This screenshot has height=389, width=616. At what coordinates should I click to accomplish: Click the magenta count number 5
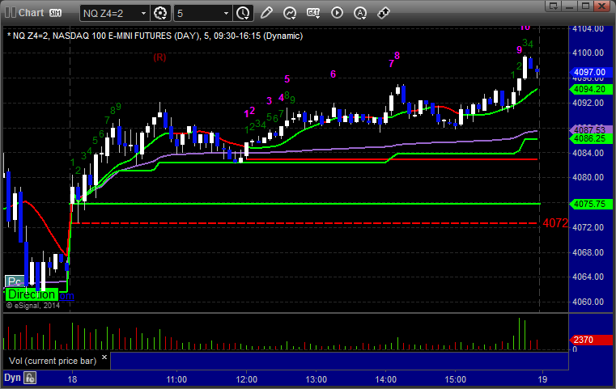tap(287, 79)
